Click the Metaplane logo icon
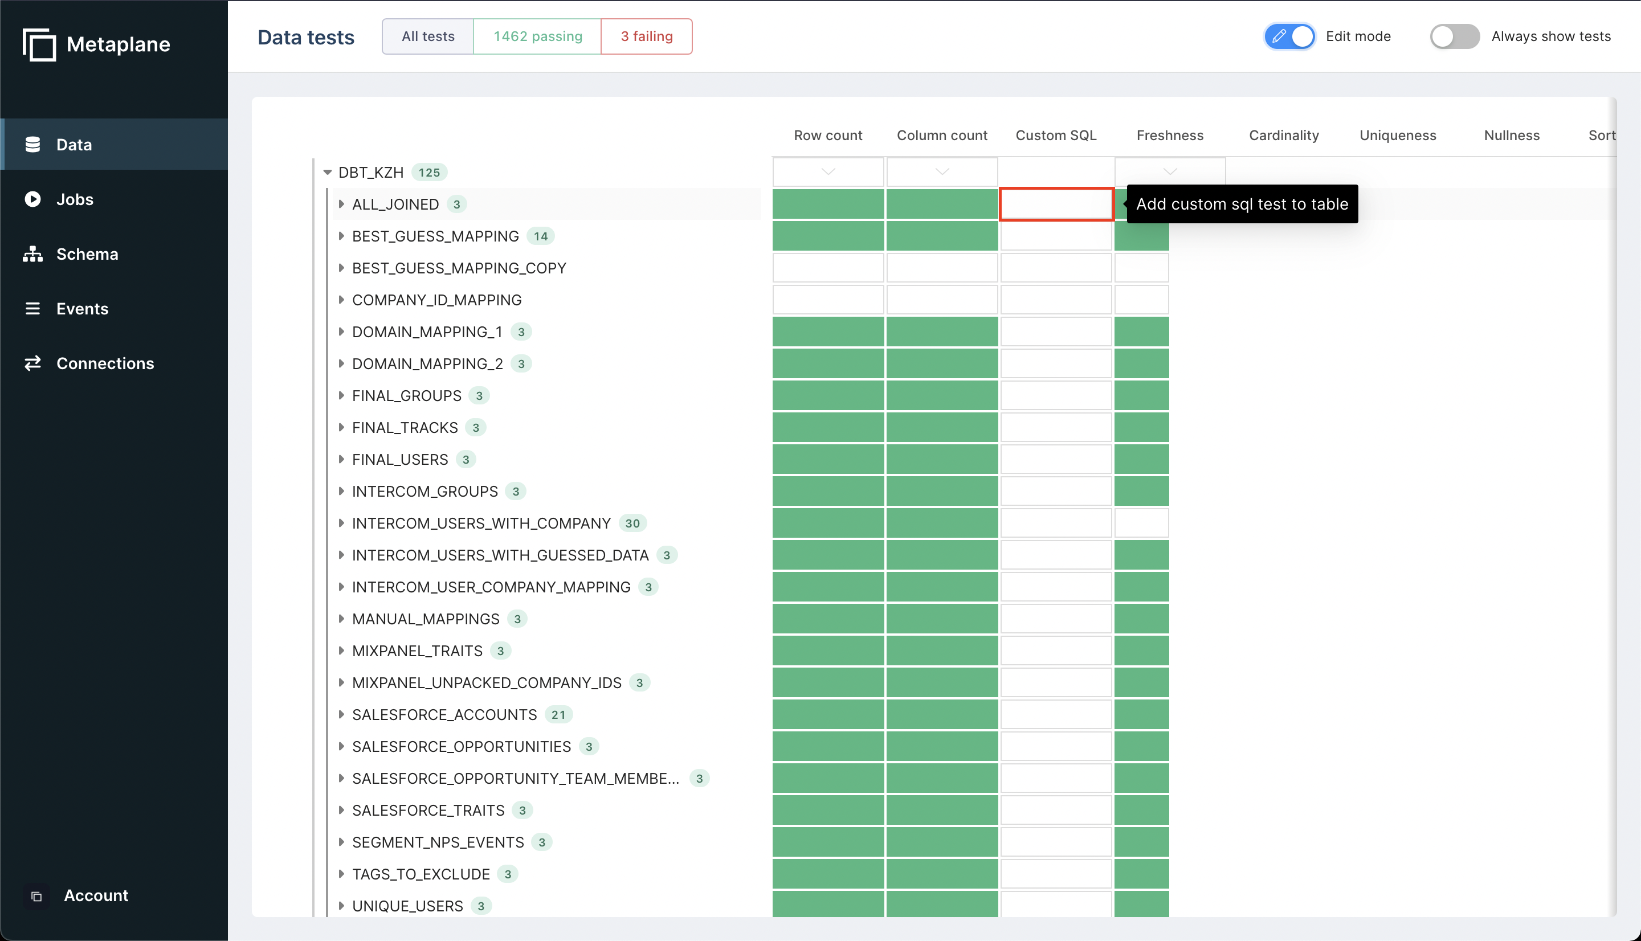 click(39, 44)
